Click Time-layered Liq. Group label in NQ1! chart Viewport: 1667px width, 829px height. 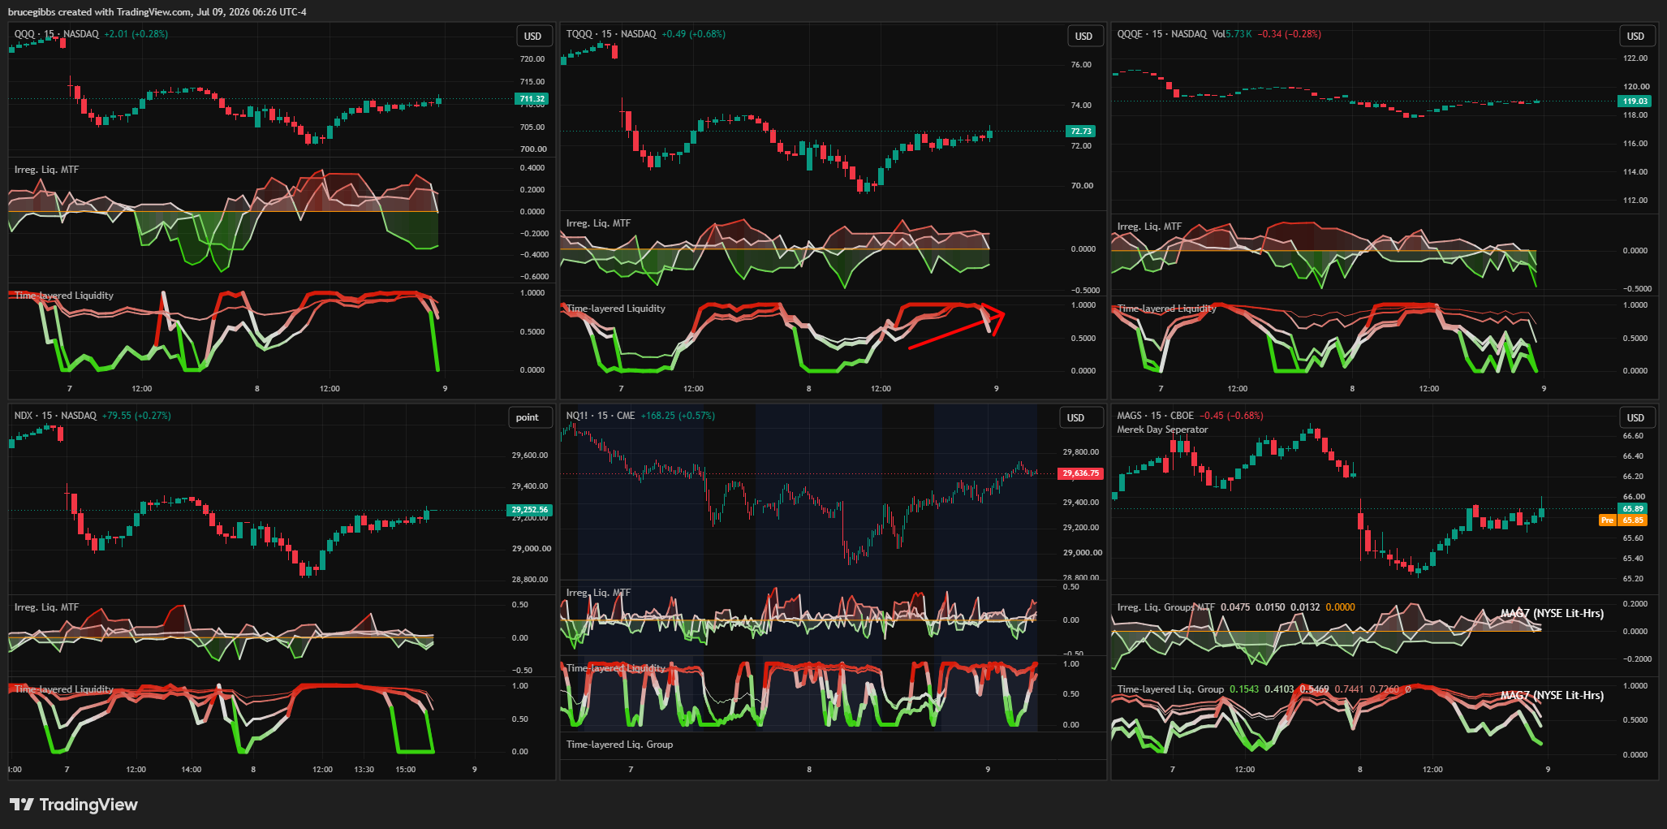(619, 745)
